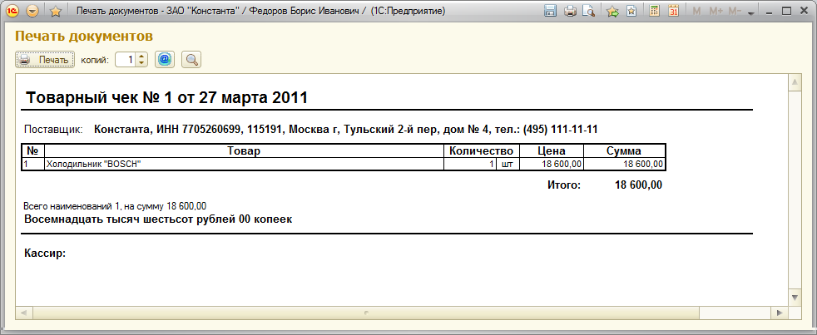Click the Цена column header
This screenshot has height=335, width=817.
[x=552, y=151]
